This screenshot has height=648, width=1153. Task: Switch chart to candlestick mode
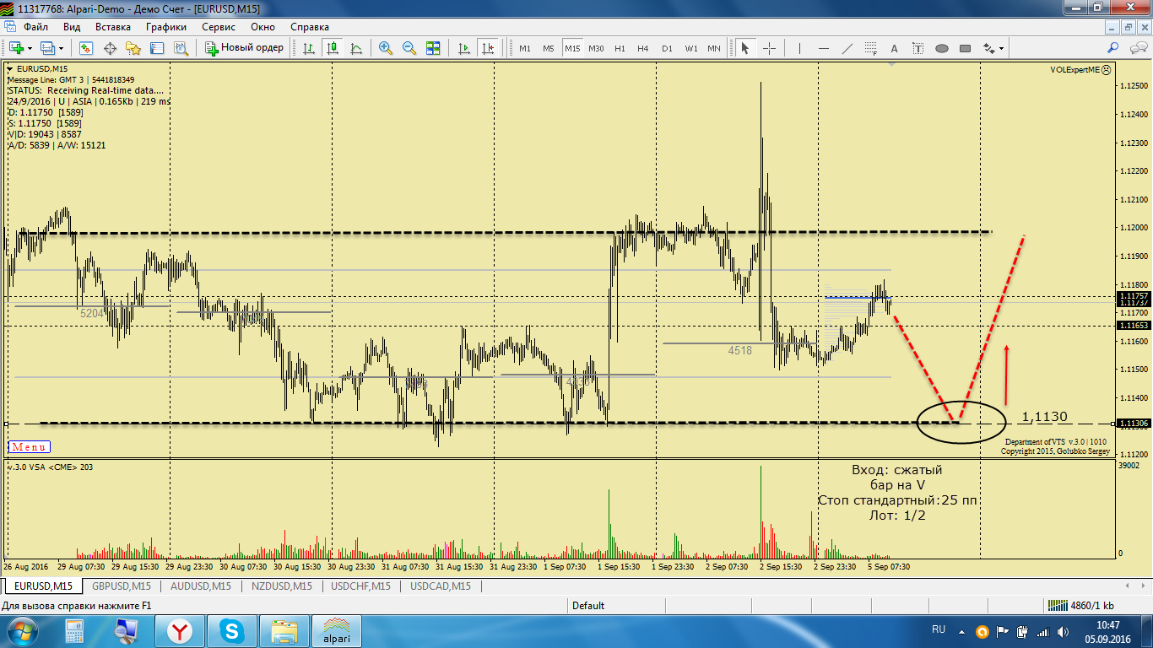pos(333,48)
